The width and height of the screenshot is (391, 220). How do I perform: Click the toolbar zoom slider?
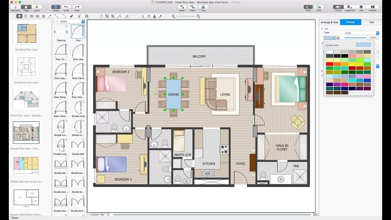186,16
